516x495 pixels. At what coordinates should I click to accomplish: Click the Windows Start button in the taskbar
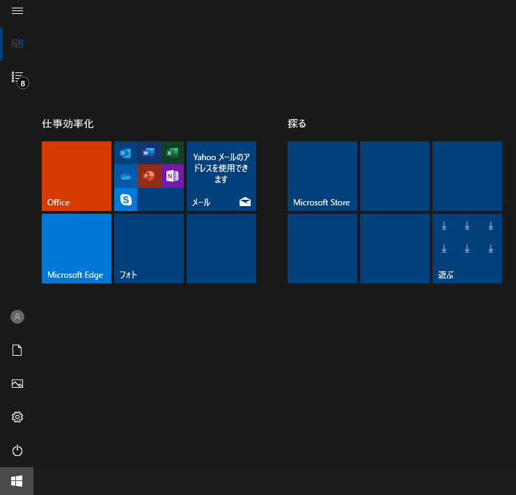tap(17, 481)
